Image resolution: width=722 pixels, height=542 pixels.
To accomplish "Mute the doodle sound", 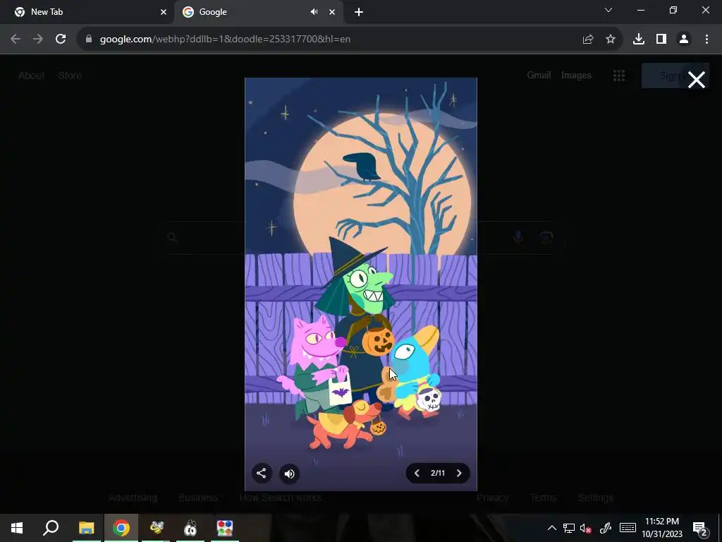I will 289,474.
